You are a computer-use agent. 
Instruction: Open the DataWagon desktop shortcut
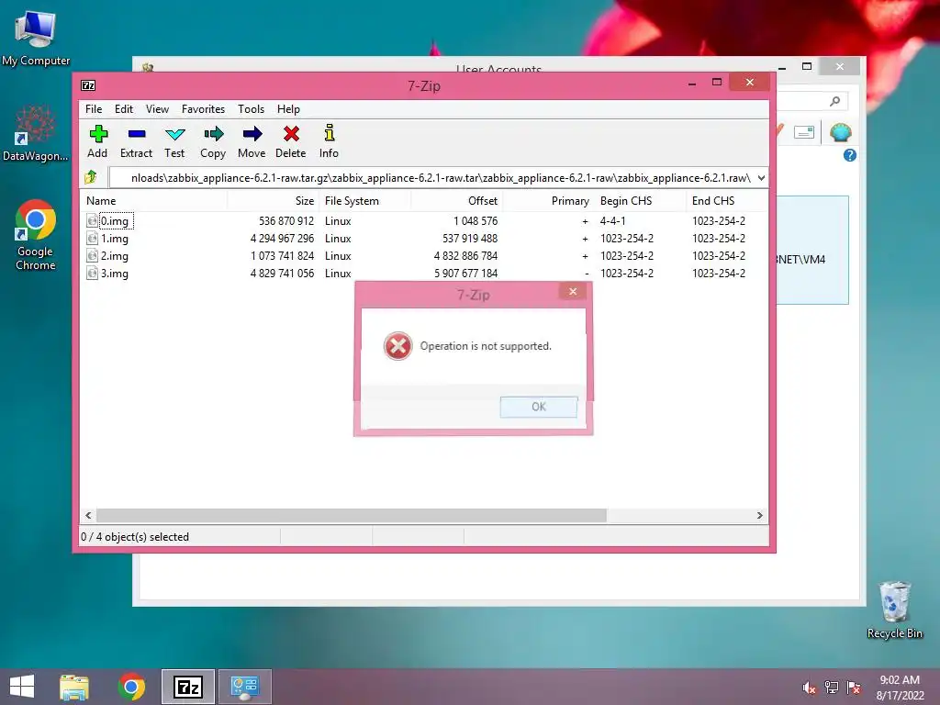point(36,133)
